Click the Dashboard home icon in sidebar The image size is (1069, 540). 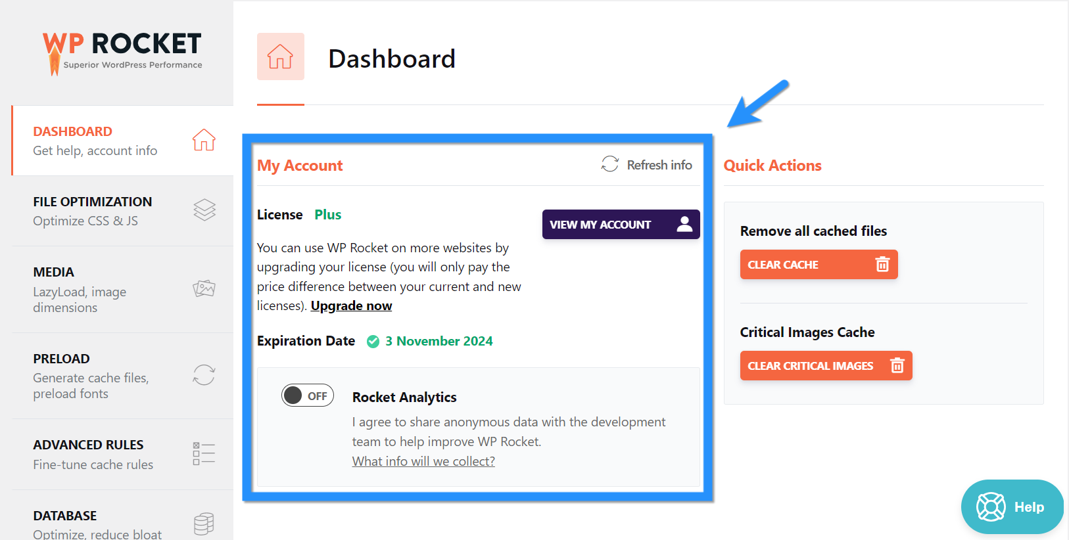pos(204,140)
